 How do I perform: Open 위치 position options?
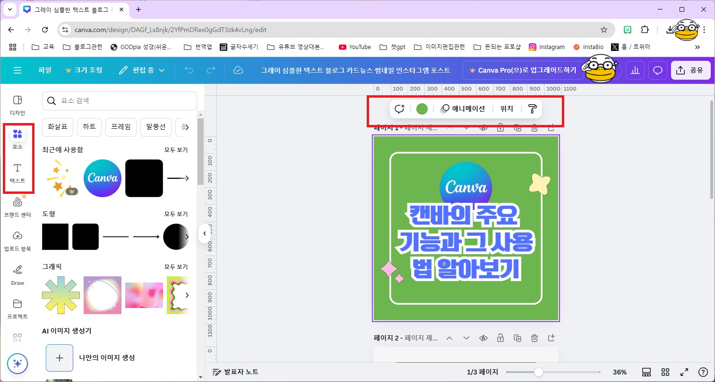pyautogui.click(x=507, y=109)
